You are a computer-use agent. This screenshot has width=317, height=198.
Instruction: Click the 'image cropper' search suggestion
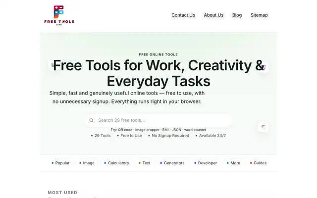click(x=147, y=130)
